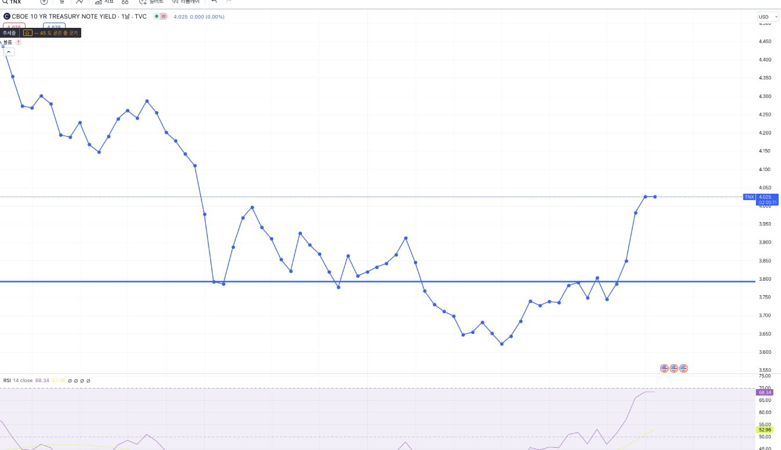Click the 3.800 price axis label
This screenshot has height=450, width=781.
pos(765,279)
